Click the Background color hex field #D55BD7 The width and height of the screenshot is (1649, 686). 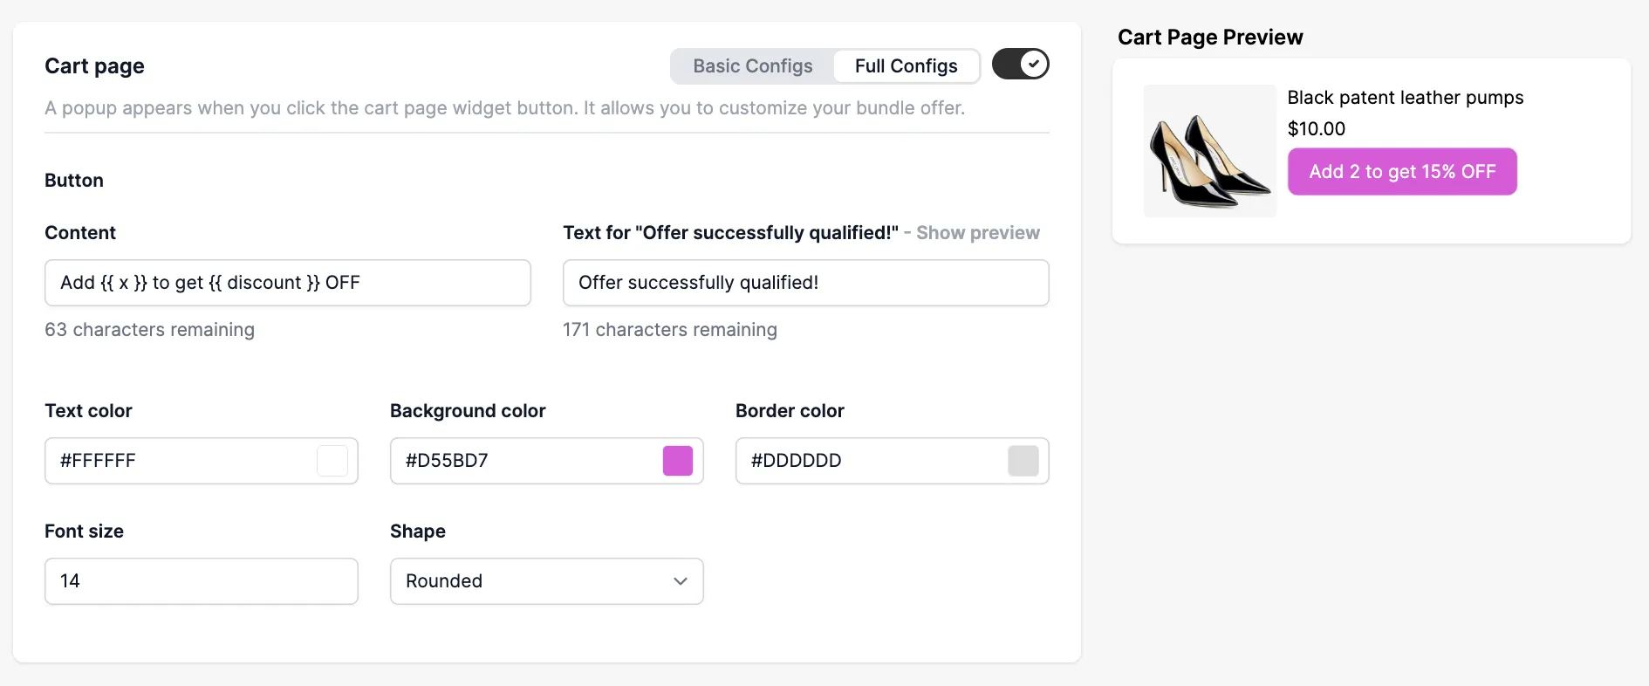pos(524,461)
